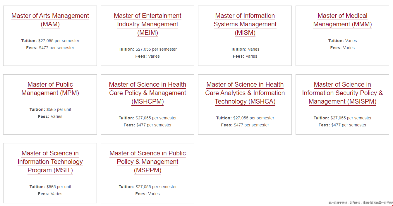
Task: Open the Master of Arts Management link
Action: click(x=50, y=20)
